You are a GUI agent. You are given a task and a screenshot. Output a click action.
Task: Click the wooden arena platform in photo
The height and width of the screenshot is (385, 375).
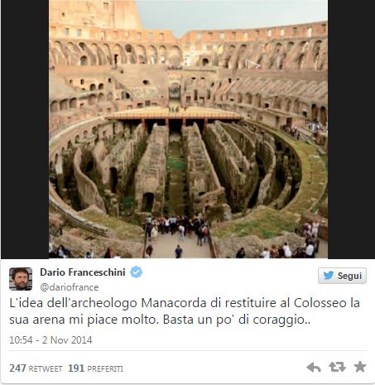click(174, 113)
